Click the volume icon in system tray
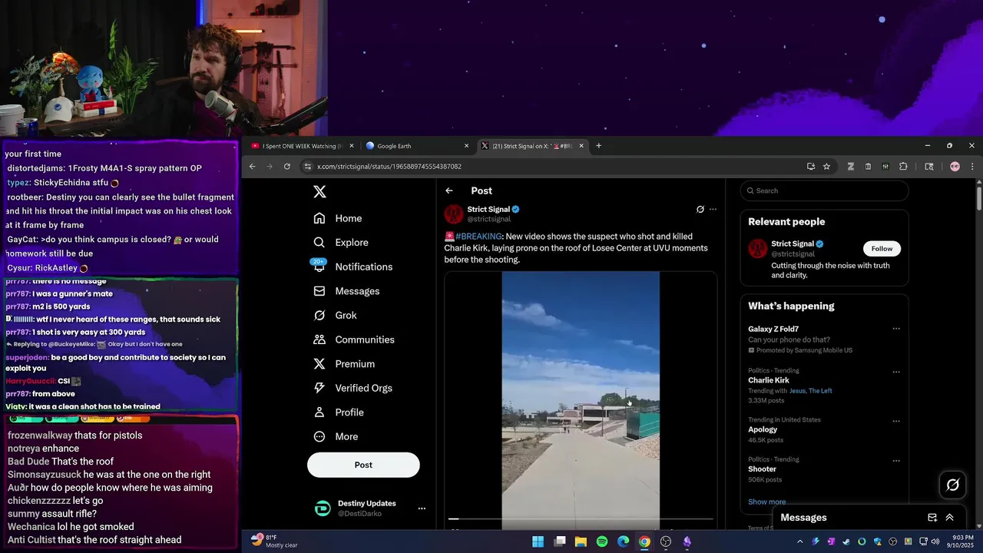Screen dimensions: 983x553 pyautogui.click(x=935, y=541)
